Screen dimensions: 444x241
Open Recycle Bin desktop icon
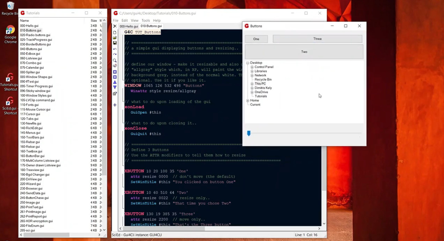click(x=10, y=9)
